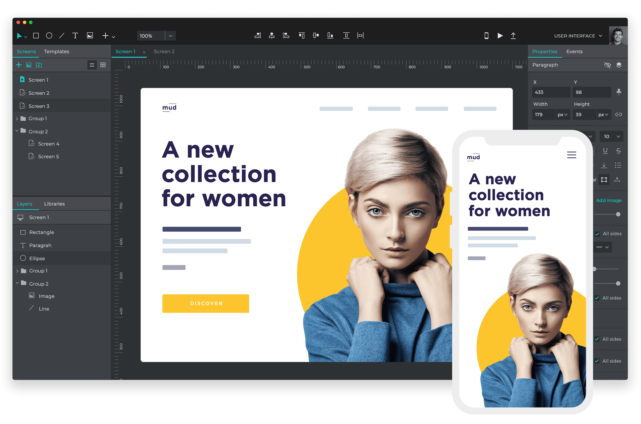The width and height of the screenshot is (641, 424).
Task: Open the zoom level dropdown at 100%
Action: pyautogui.click(x=171, y=36)
